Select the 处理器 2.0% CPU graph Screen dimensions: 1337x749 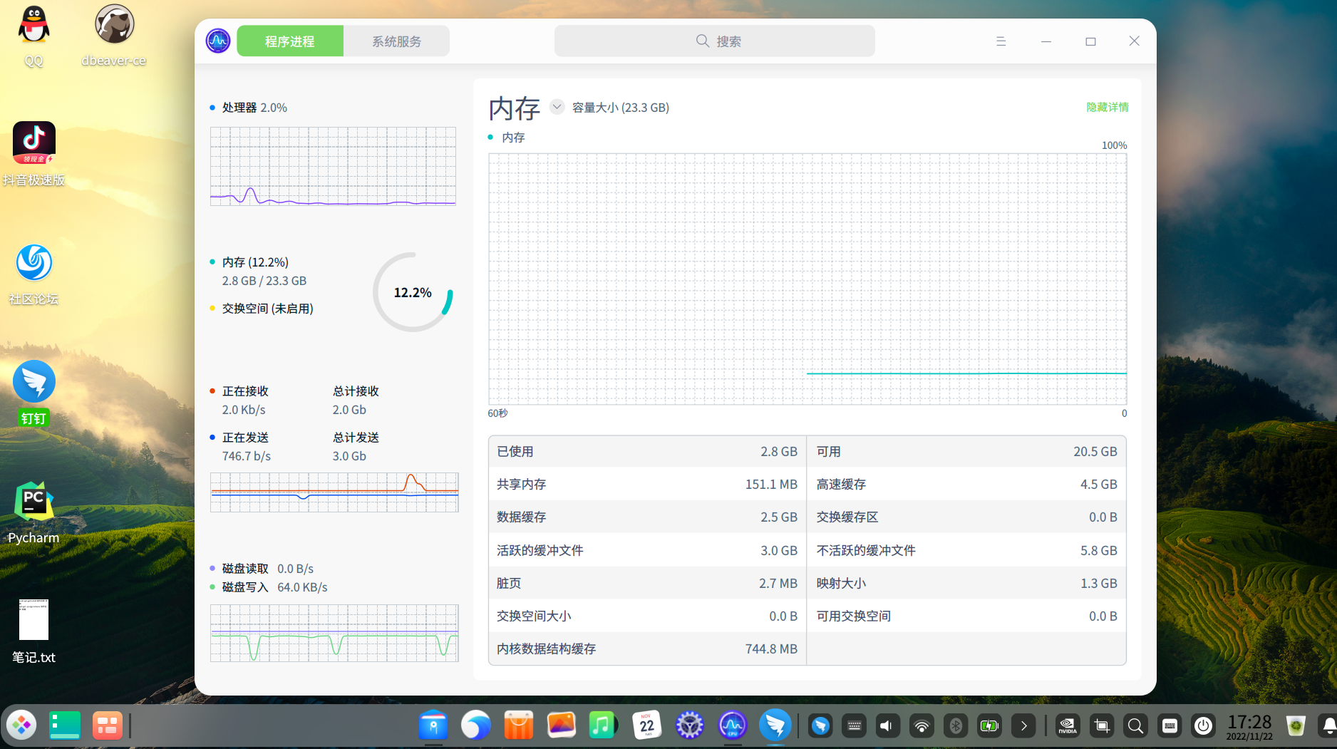[x=333, y=166]
